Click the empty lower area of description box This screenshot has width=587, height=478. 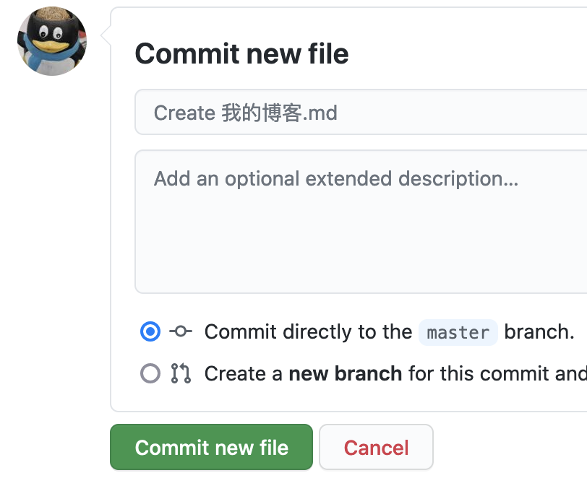pyautogui.click(x=361, y=267)
